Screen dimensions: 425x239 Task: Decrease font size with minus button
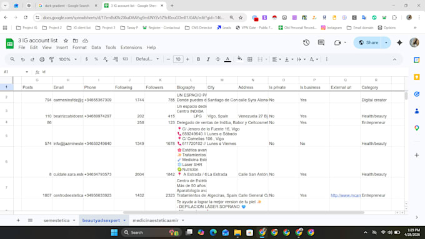coord(168,59)
